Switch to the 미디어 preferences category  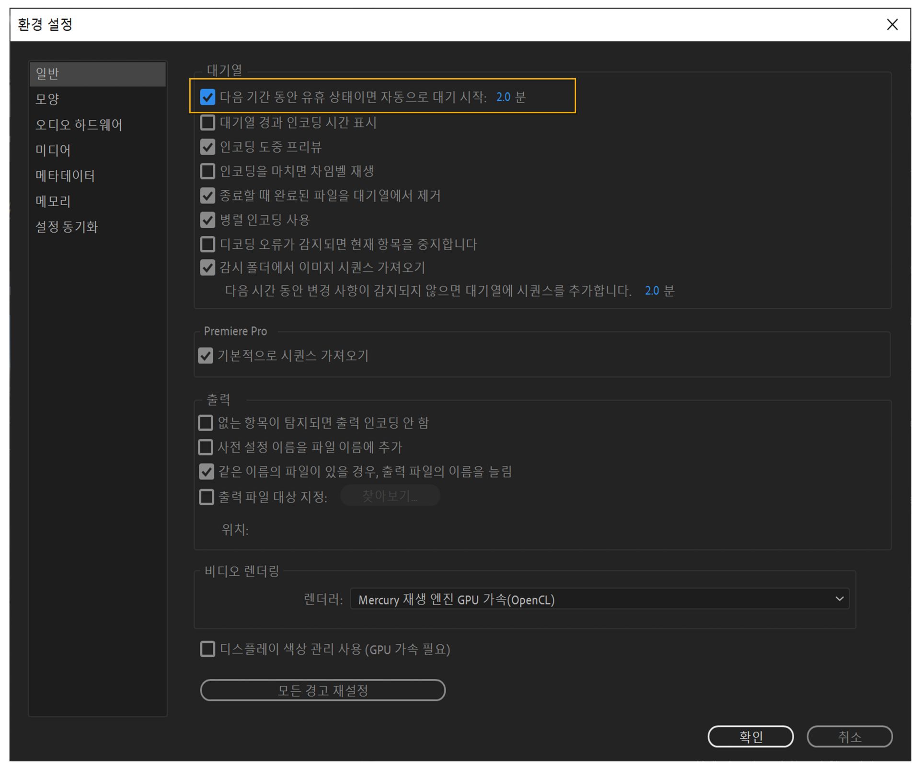[x=53, y=150]
